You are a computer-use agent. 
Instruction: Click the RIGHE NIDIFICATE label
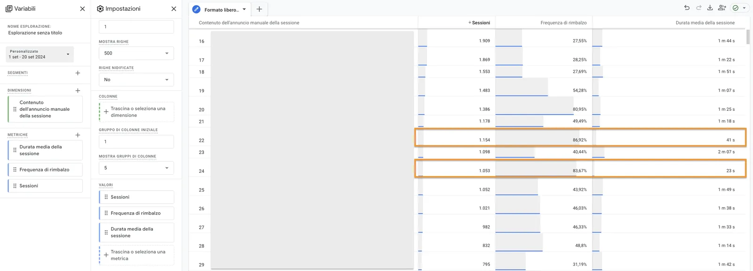click(116, 68)
